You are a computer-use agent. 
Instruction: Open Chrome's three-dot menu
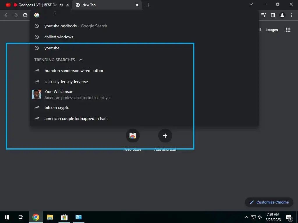tap(292, 15)
